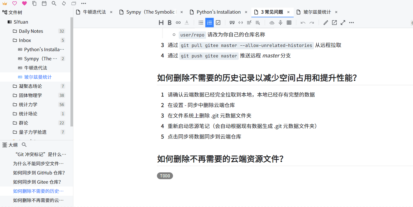
Task: Collapse the Inbox folder
Action: [15, 40]
